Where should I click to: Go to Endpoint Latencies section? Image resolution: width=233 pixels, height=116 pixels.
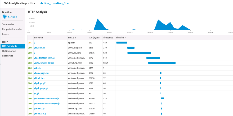(x=12, y=29)
